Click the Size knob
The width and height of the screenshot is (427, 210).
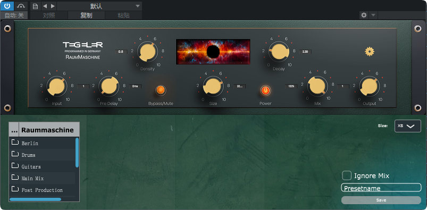click(x=213, y=86)
